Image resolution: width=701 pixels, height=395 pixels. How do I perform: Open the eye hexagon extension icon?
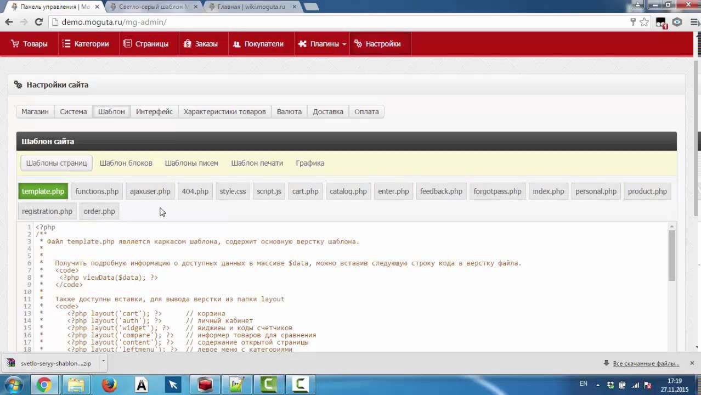pos(677,22)
